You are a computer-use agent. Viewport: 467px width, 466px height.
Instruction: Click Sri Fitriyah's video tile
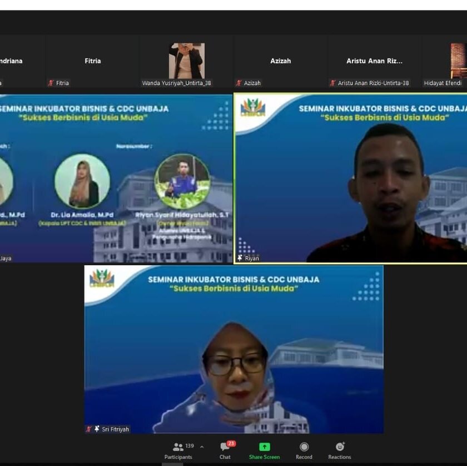point(233,349)
